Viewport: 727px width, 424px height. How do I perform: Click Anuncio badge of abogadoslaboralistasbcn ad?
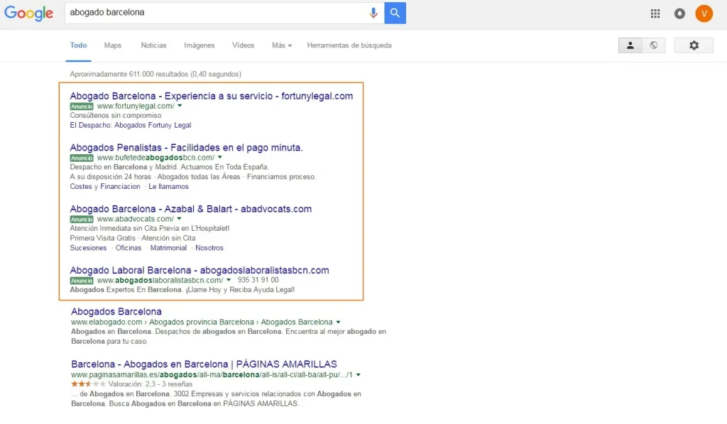(82, 281)
